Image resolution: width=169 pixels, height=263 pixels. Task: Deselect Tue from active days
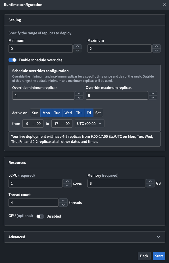point(57,113)
